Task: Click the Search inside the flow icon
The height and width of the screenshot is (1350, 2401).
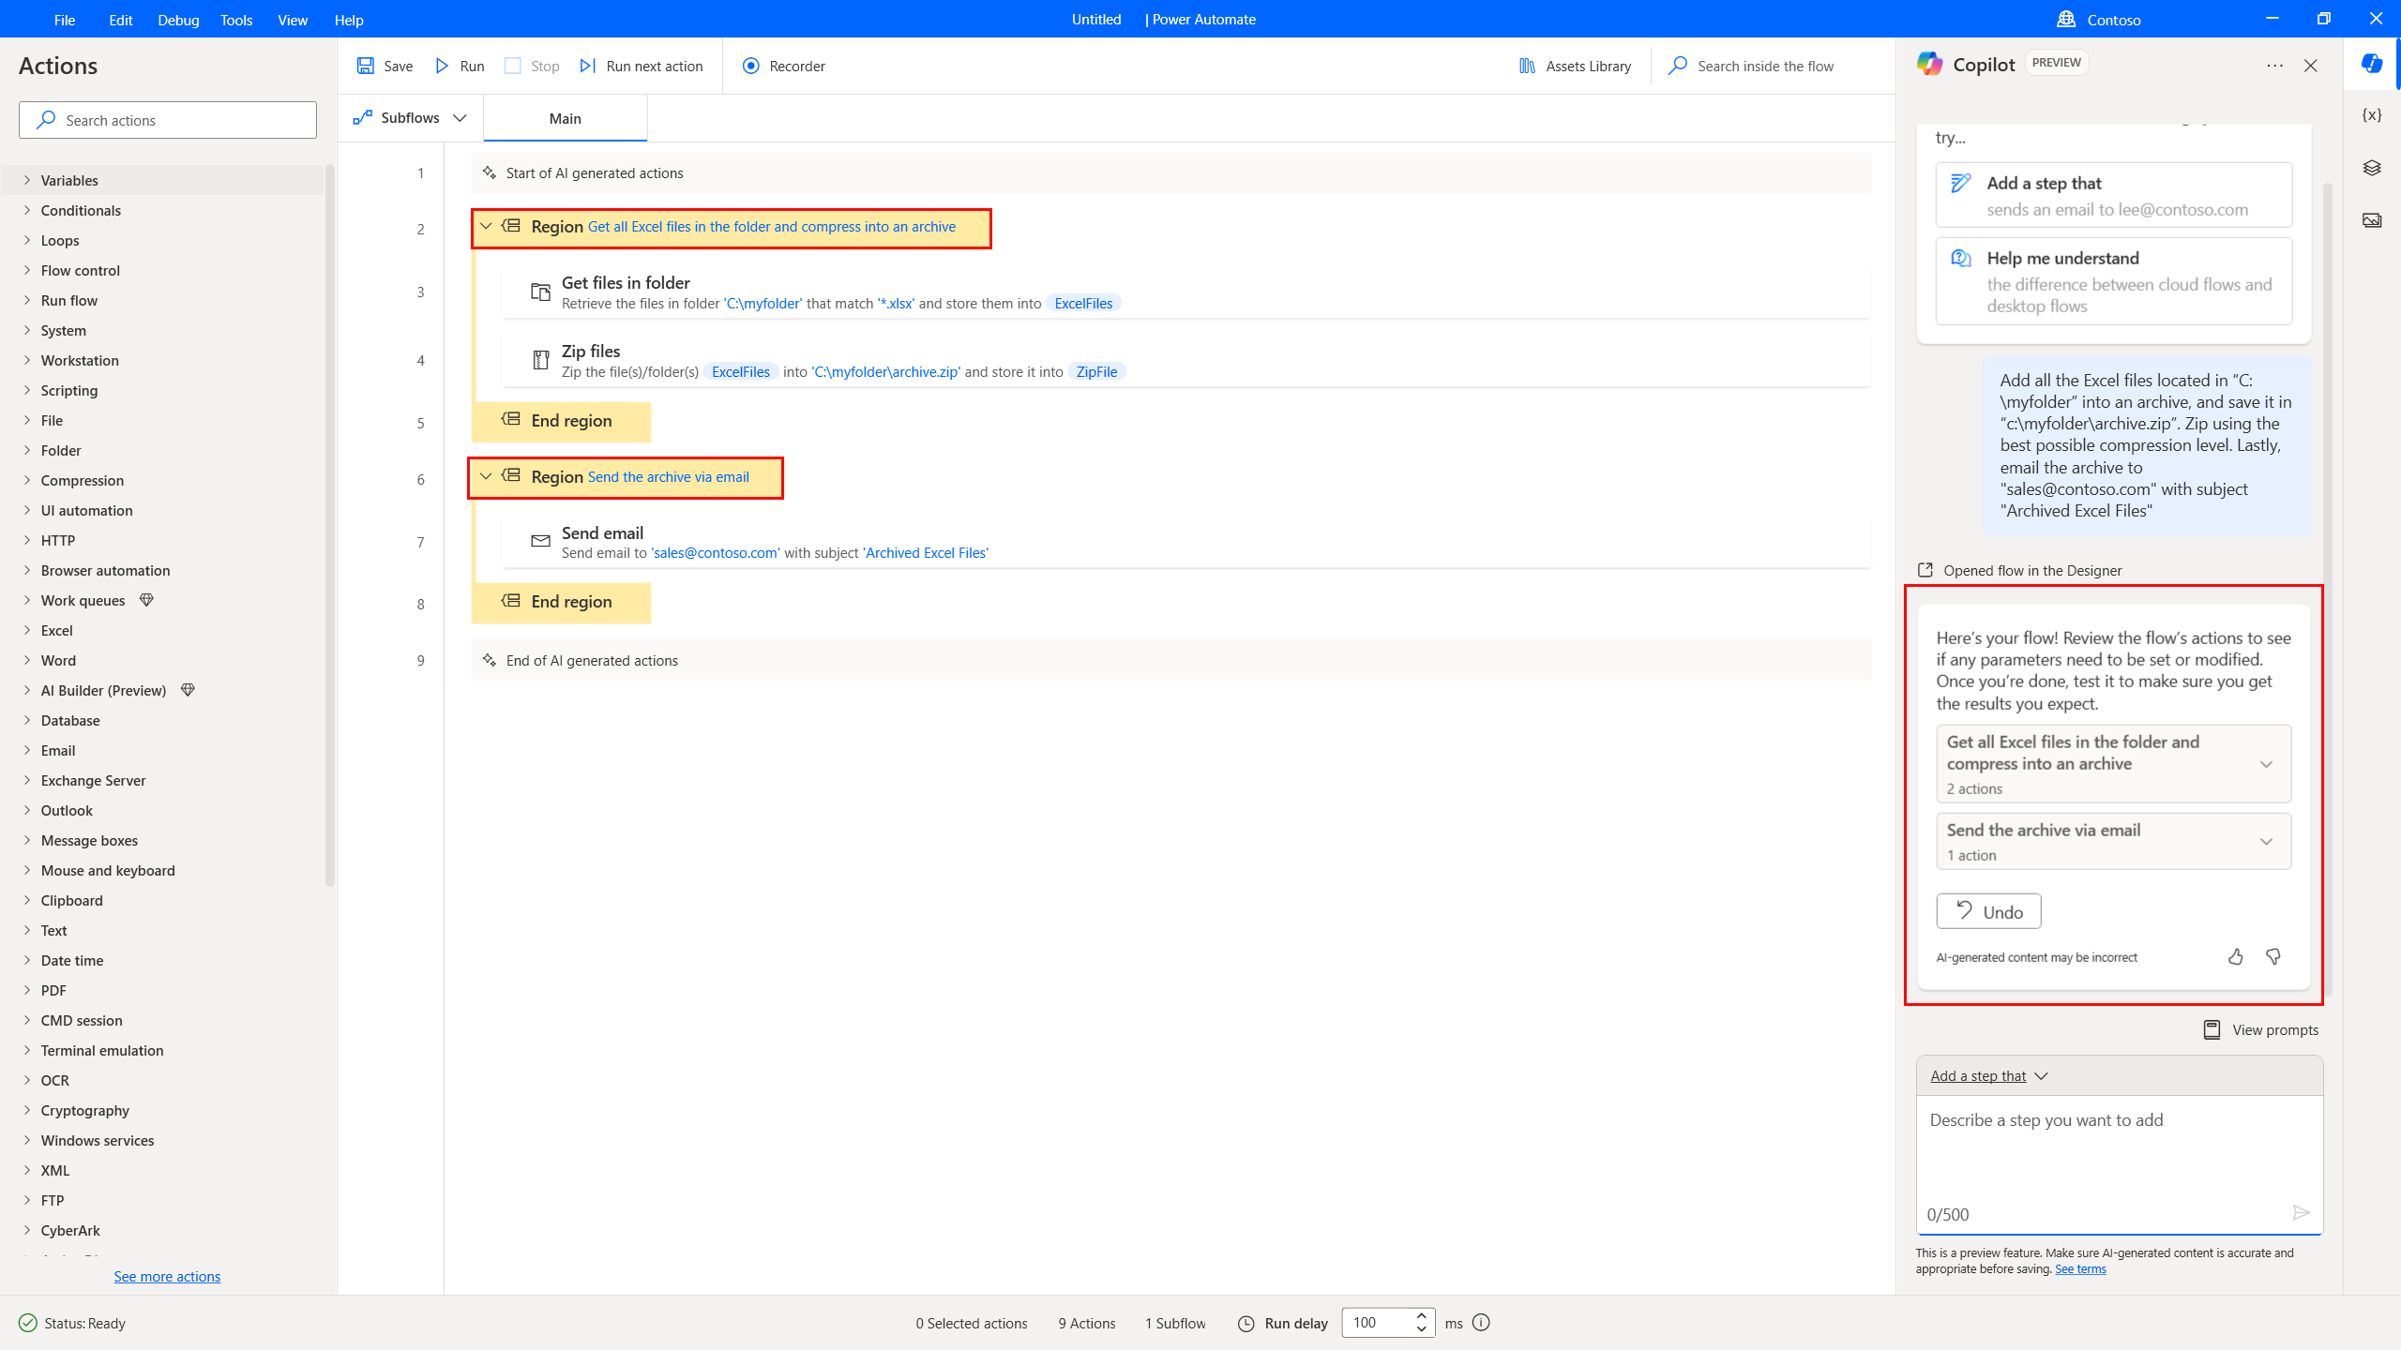Action: pos(1679,66)
